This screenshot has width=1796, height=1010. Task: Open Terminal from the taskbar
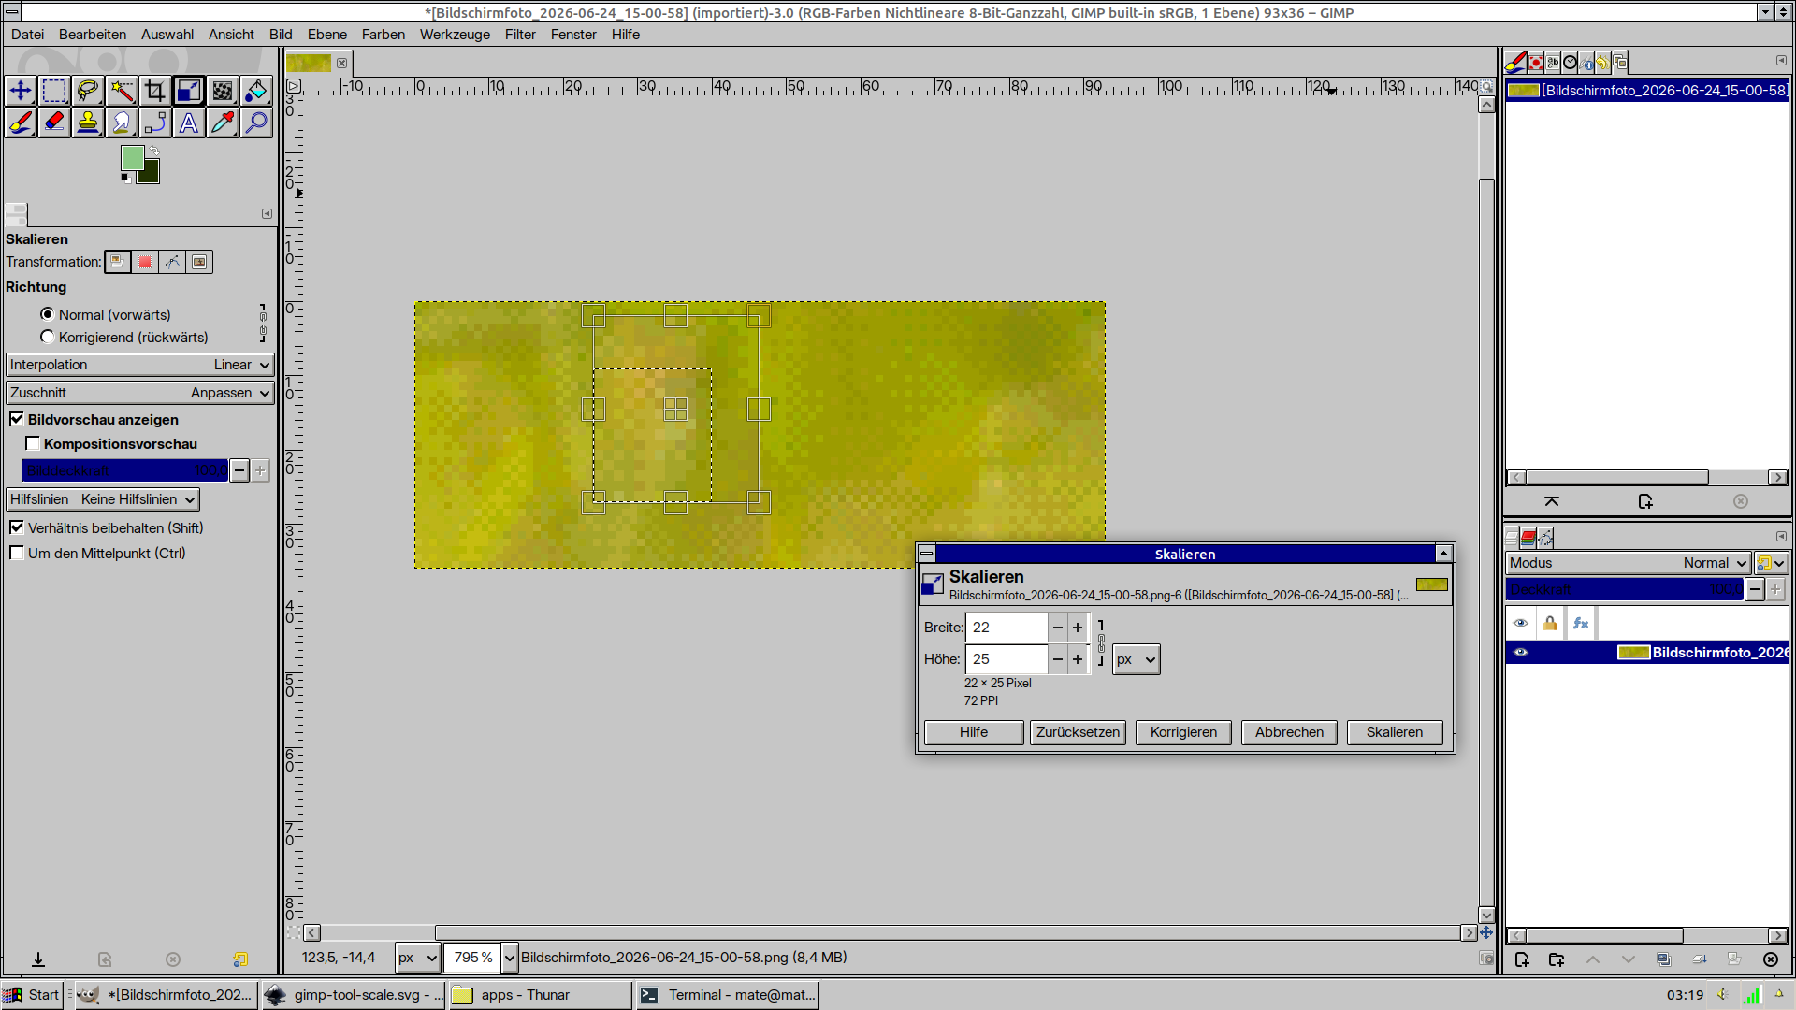coord(728,995)
